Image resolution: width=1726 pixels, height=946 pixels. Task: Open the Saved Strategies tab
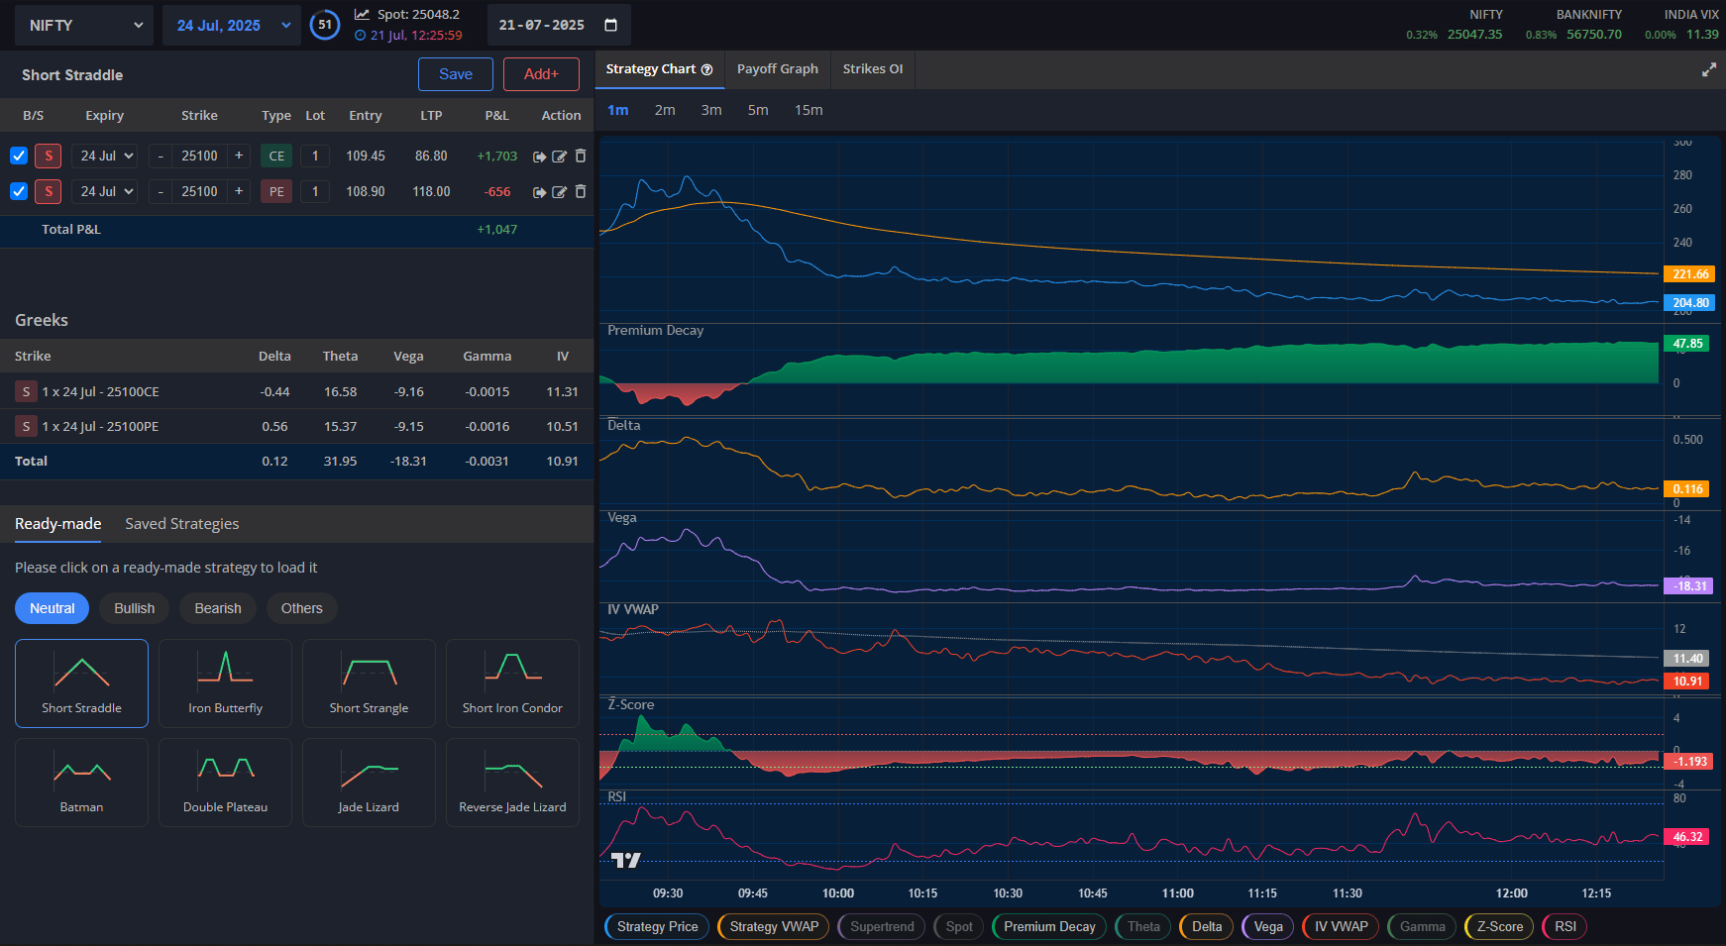(182, 524)
